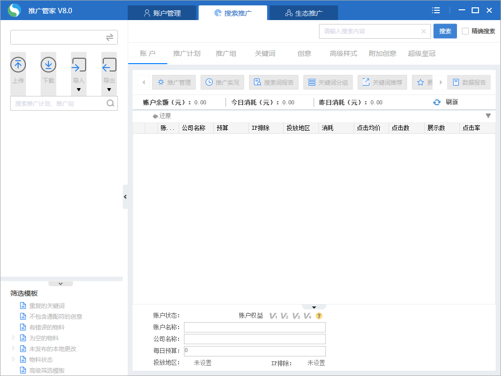Click the upload (上传) icon
The height and width of the screenshot is (376, 501).
click(18, 65)
